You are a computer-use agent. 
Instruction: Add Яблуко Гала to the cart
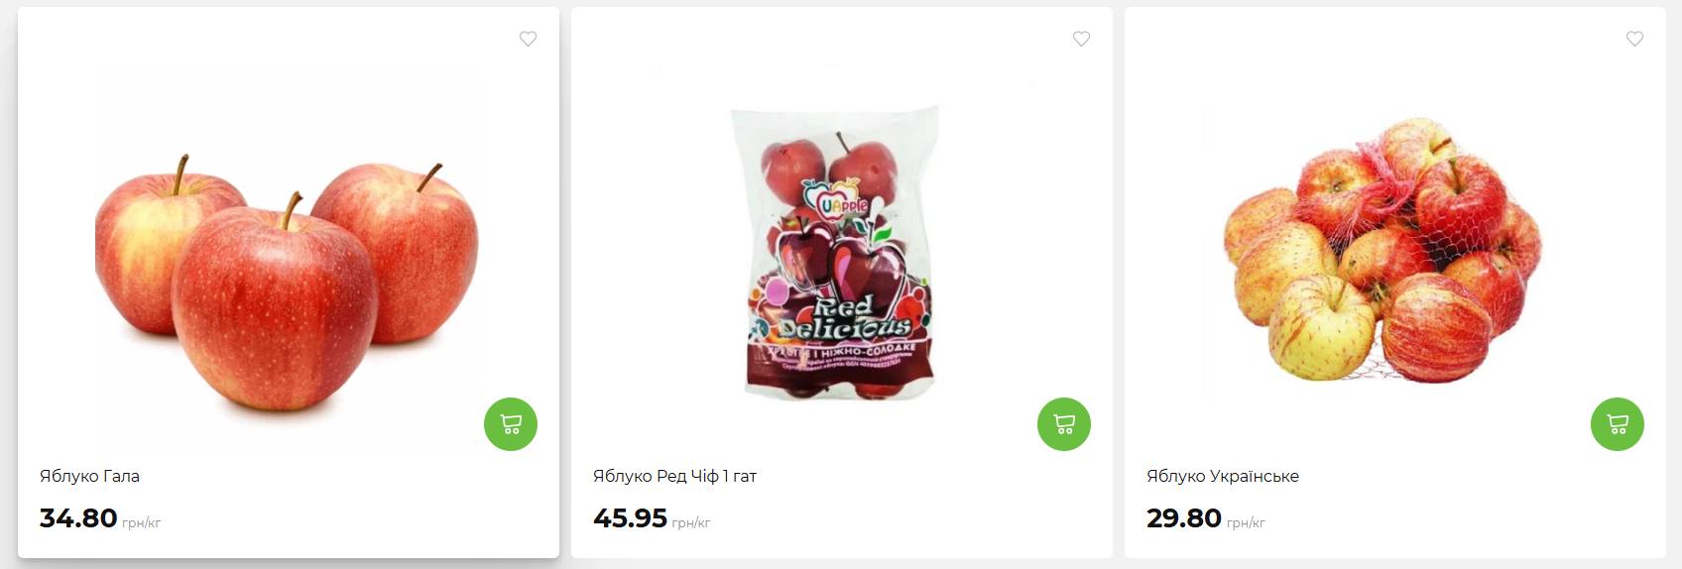pos(511,424)
